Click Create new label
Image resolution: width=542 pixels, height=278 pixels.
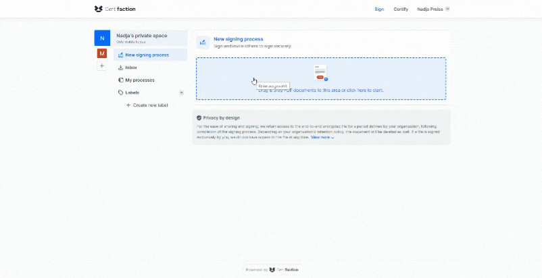click(150, 105)
